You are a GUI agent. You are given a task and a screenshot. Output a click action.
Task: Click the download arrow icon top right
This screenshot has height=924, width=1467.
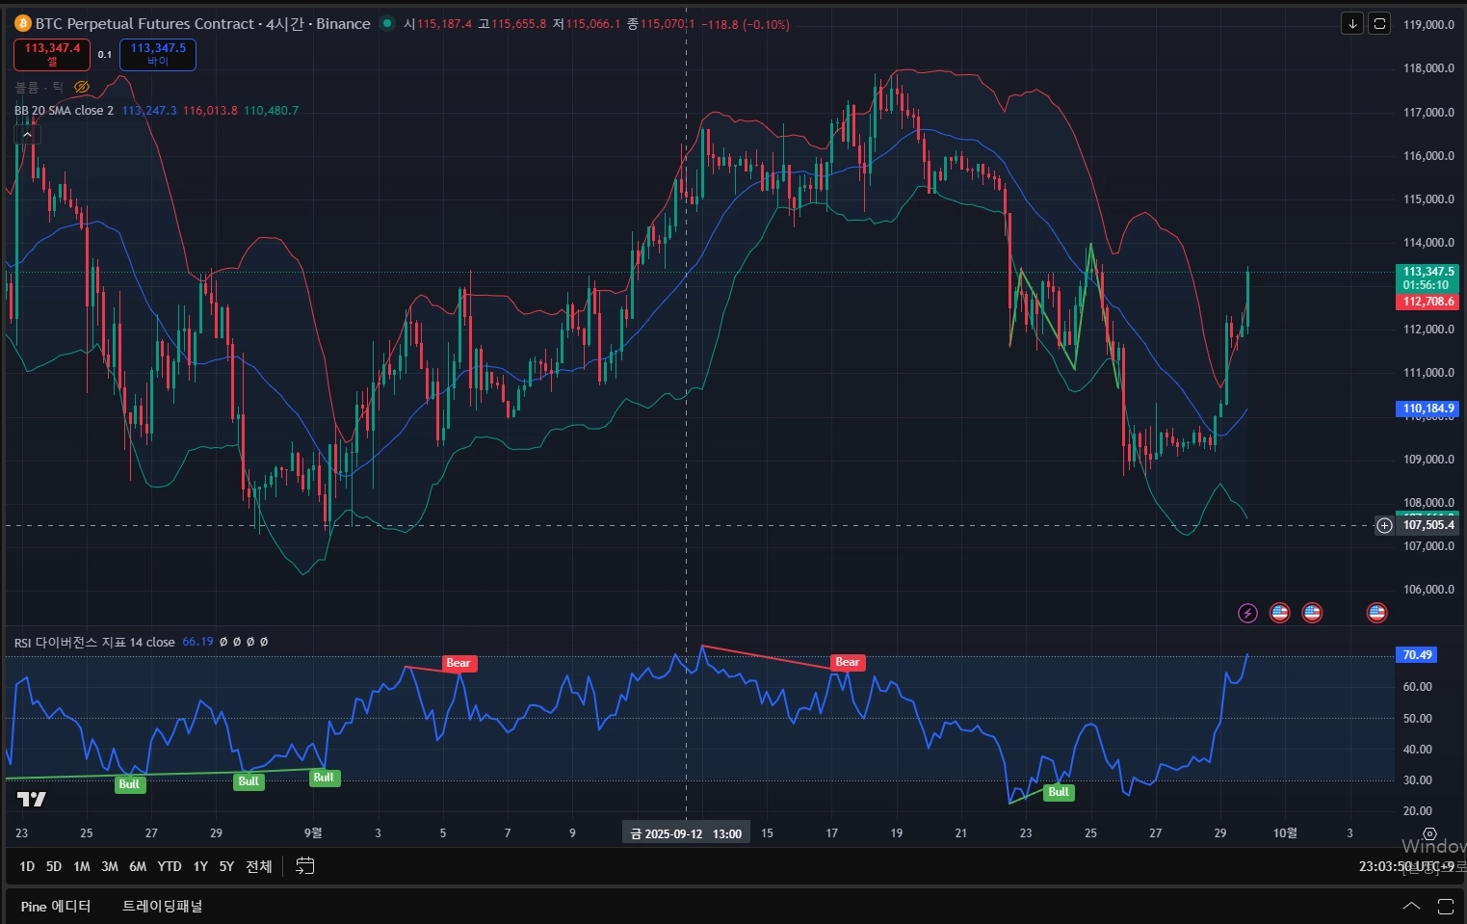tap(1352, 24)
